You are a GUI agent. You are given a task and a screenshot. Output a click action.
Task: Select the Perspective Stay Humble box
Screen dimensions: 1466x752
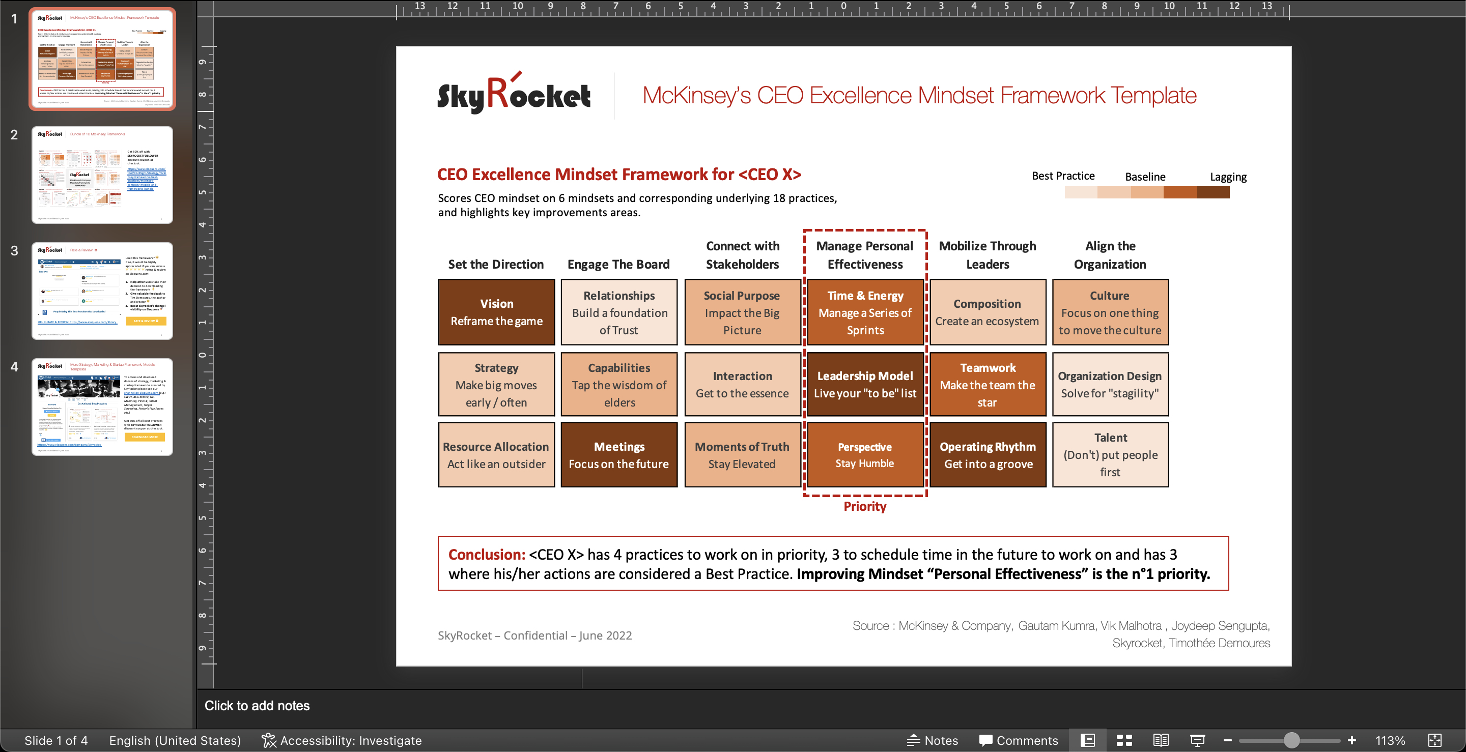point(865,454)
